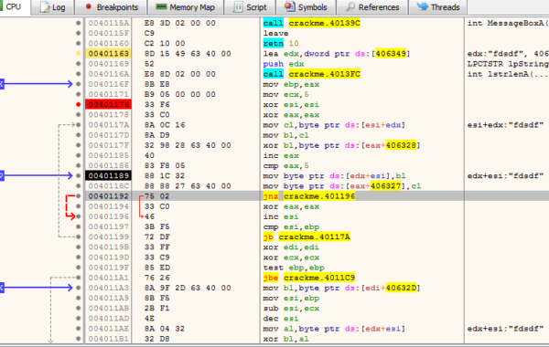This screenshot has width=549, height=347.
Task: Switch to the Breakpoints tab
Action: tap(112, 7)
